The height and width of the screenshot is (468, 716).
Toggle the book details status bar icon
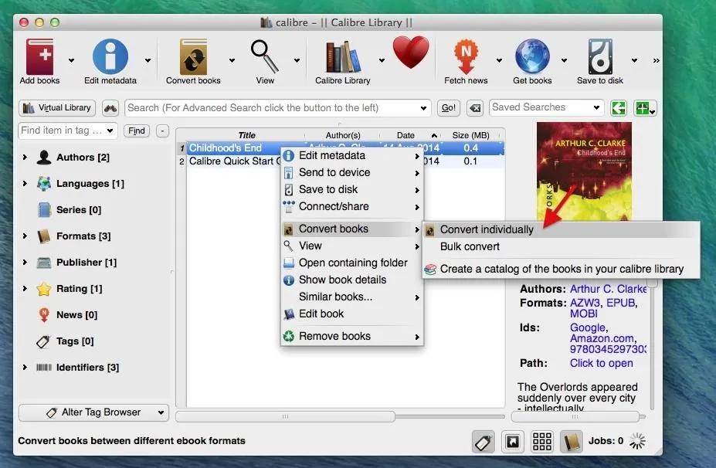(572, 442)
